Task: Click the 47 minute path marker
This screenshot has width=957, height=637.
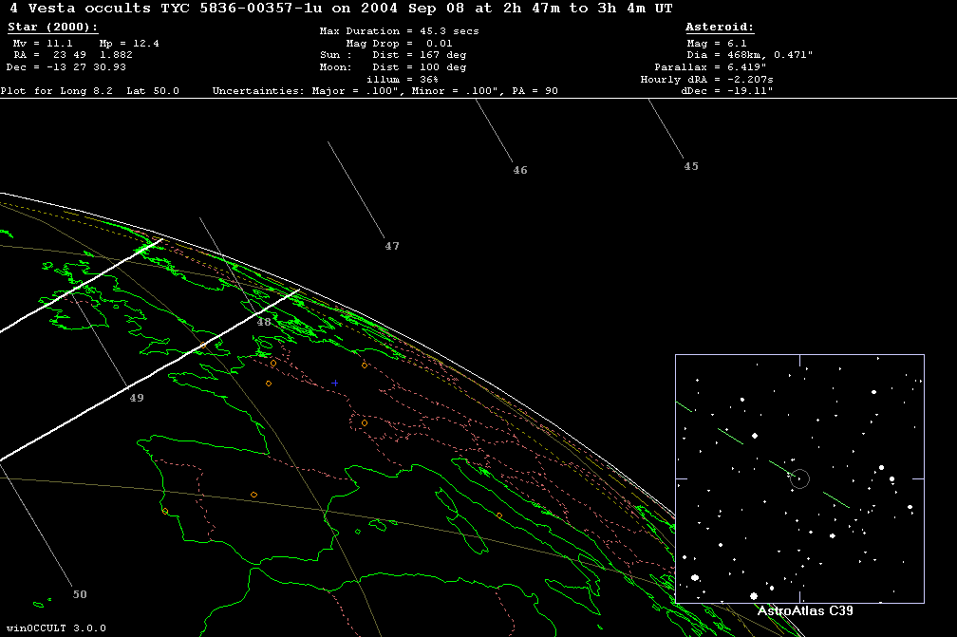Action: tap(392, 246)
